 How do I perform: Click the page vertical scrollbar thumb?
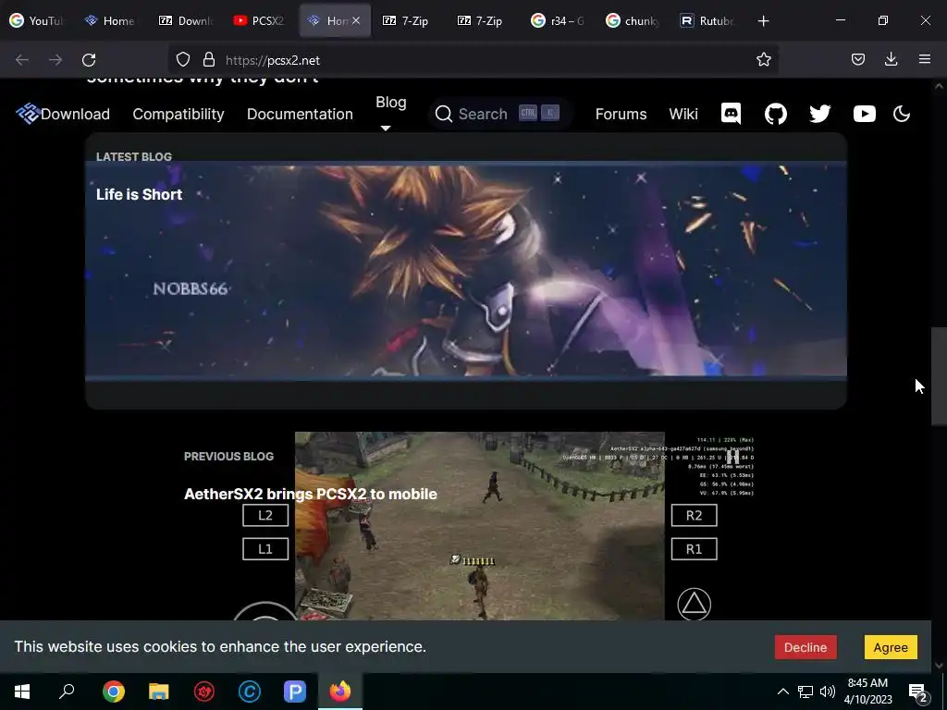939,376
